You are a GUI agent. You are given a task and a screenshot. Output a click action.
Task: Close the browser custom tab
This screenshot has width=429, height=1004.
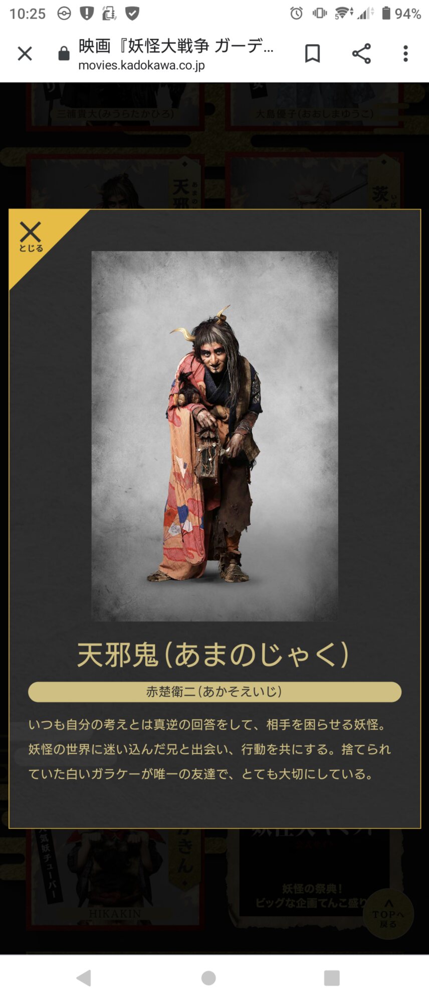25,53
